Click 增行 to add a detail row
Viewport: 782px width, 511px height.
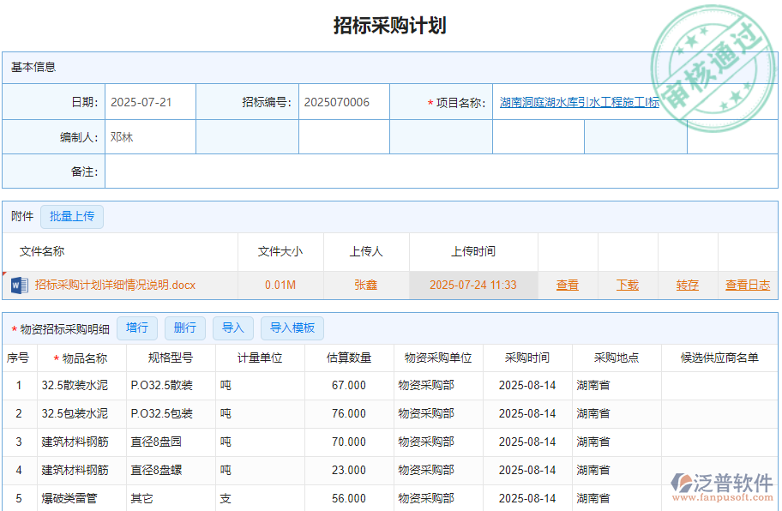click(x=136, y=328)
